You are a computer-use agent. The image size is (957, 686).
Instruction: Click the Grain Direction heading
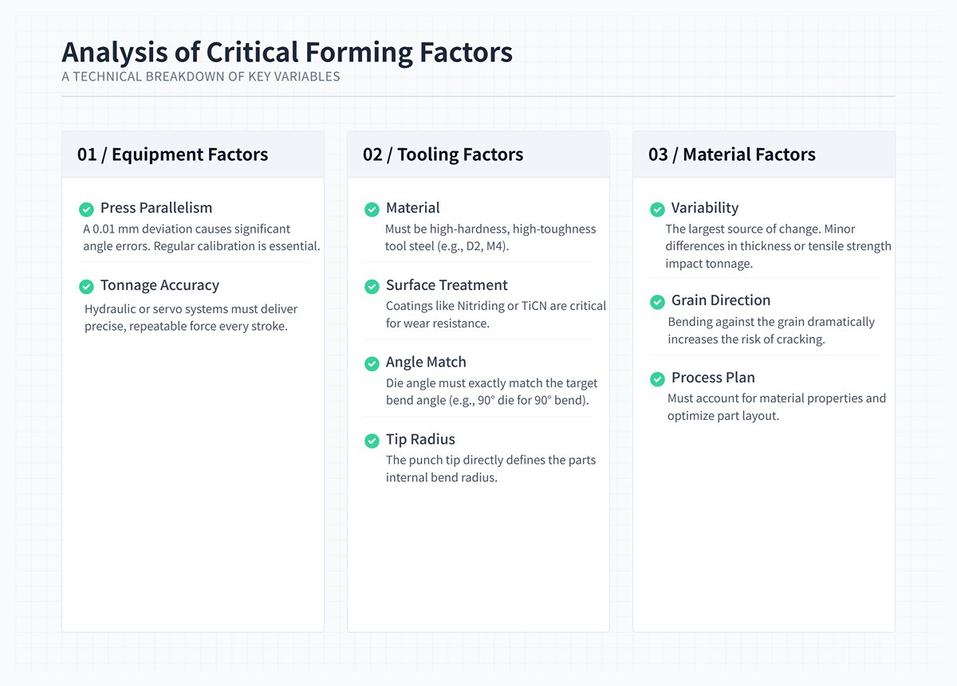click(721, 300)
